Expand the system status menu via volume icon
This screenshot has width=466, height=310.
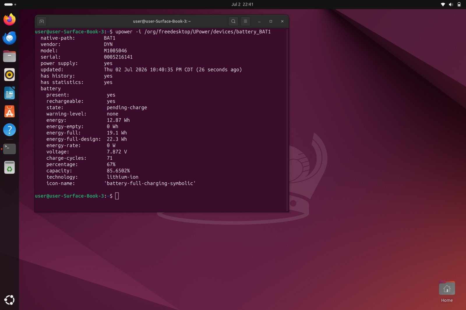(451, 4)
